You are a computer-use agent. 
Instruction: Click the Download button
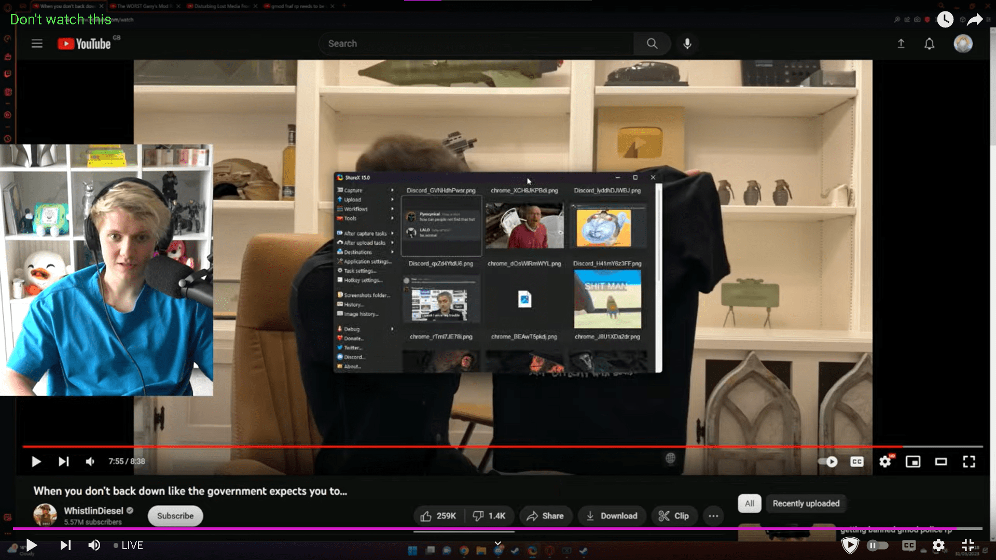pyautogui.click(x=612, y=516)
